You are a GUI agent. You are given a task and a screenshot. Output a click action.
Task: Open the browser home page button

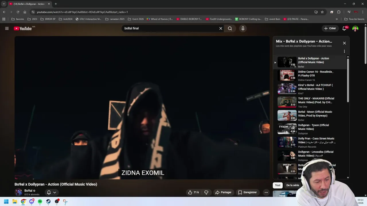(x=25, y=12)
